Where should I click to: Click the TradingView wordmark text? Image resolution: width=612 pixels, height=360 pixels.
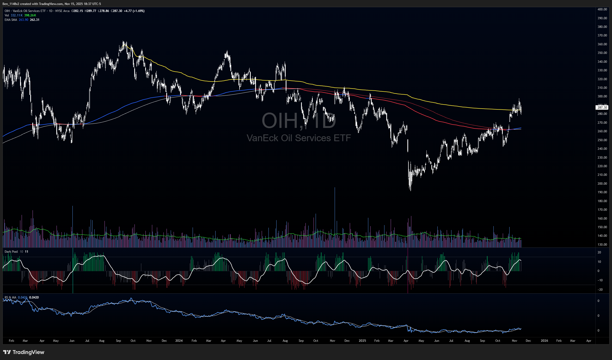(x=28, y=352)
